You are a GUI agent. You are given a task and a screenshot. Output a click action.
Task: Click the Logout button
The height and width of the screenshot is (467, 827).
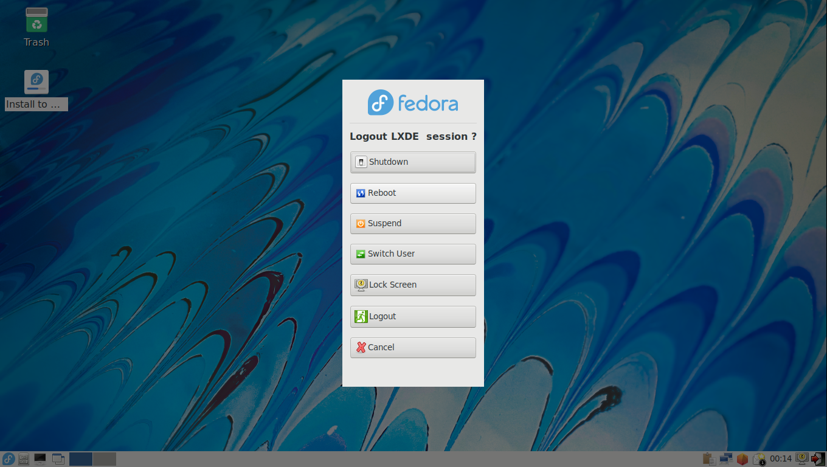[x=413, y=317]
